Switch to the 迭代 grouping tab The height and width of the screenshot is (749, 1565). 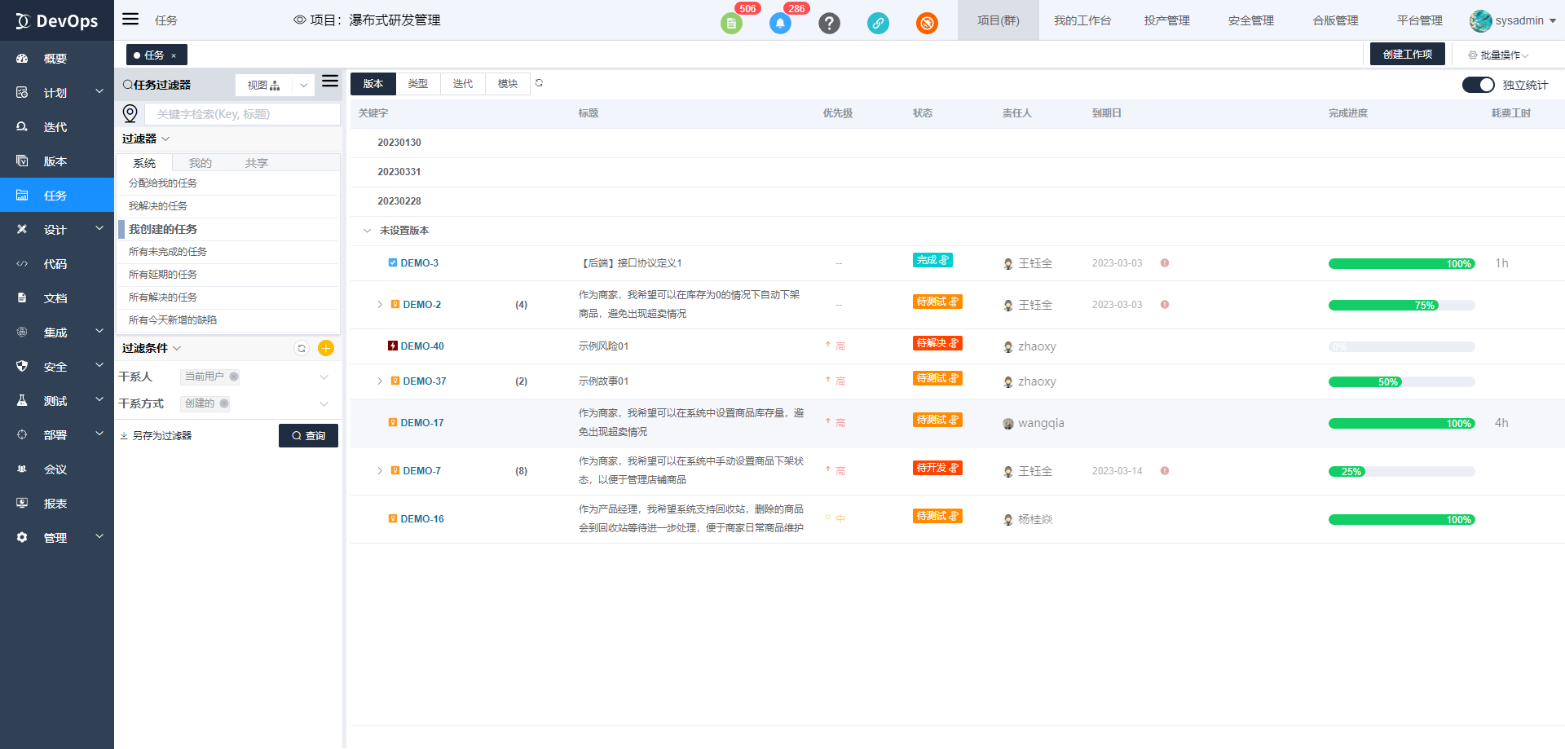tap(463, 84)
